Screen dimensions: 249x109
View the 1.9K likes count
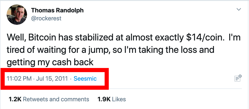[104, 99]
